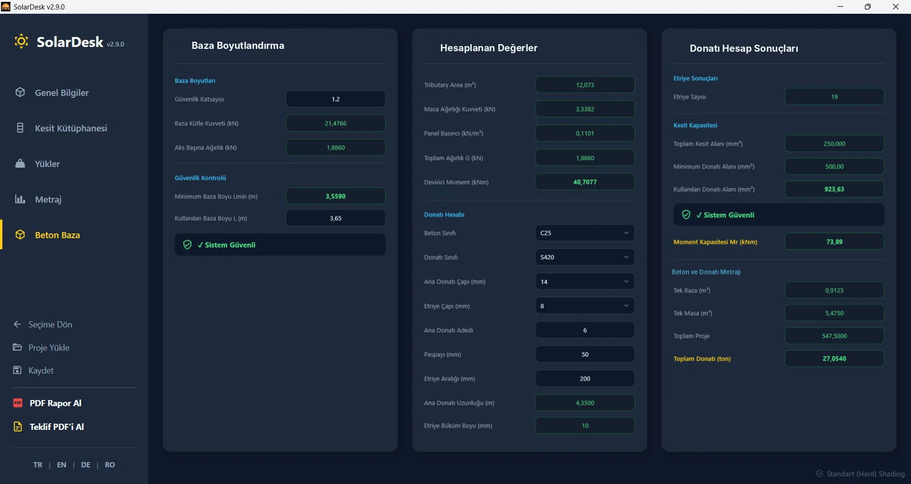Click the PDF Rapor Al red icon
This screenshot has width=911, height=484.
tap(18, 403)
